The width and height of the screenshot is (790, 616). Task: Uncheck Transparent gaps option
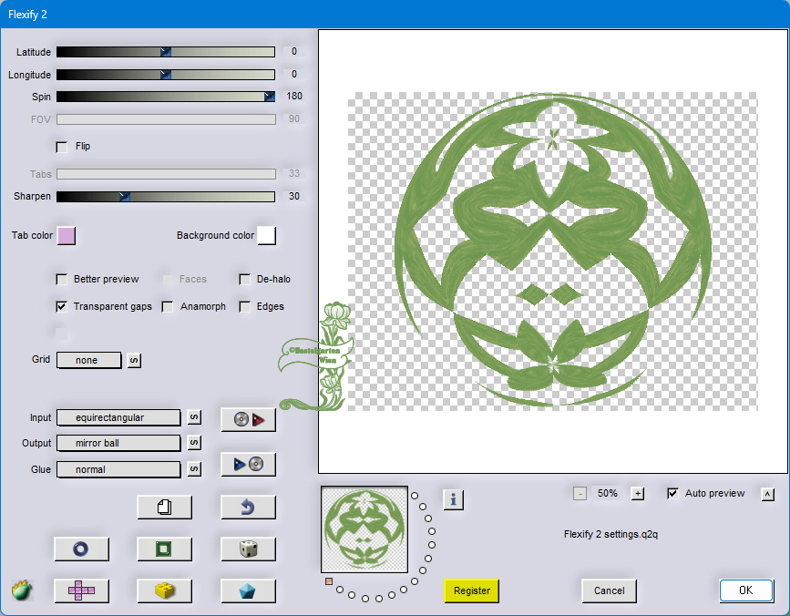62,306
